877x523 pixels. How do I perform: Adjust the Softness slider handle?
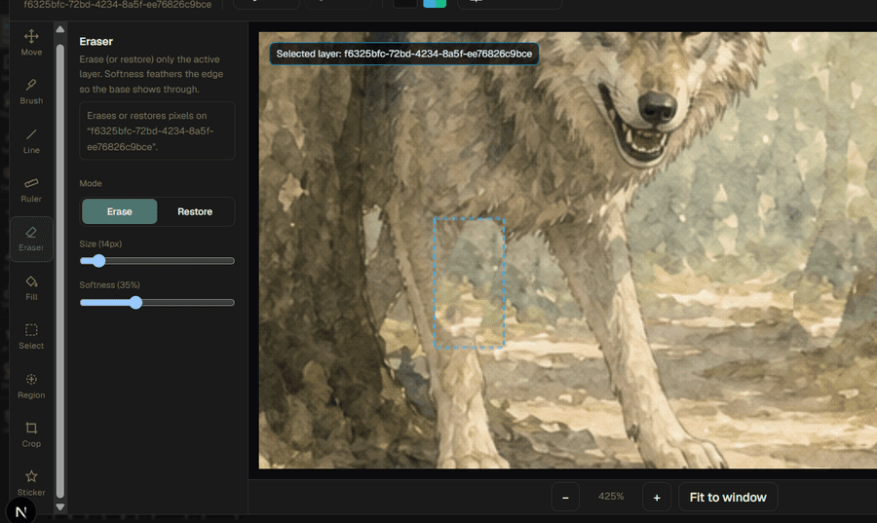tap(135, 303)
